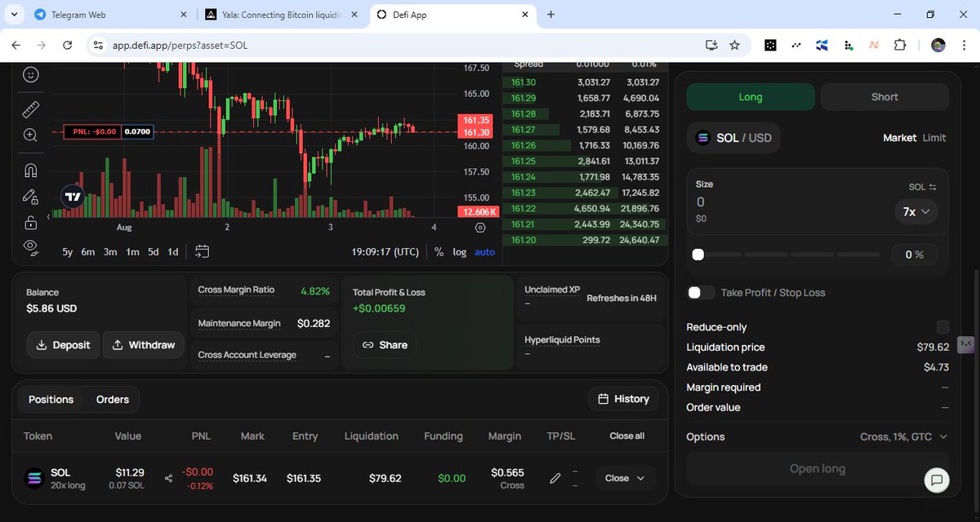
Task: Share total profit and loss
Action: click(385, 345)
